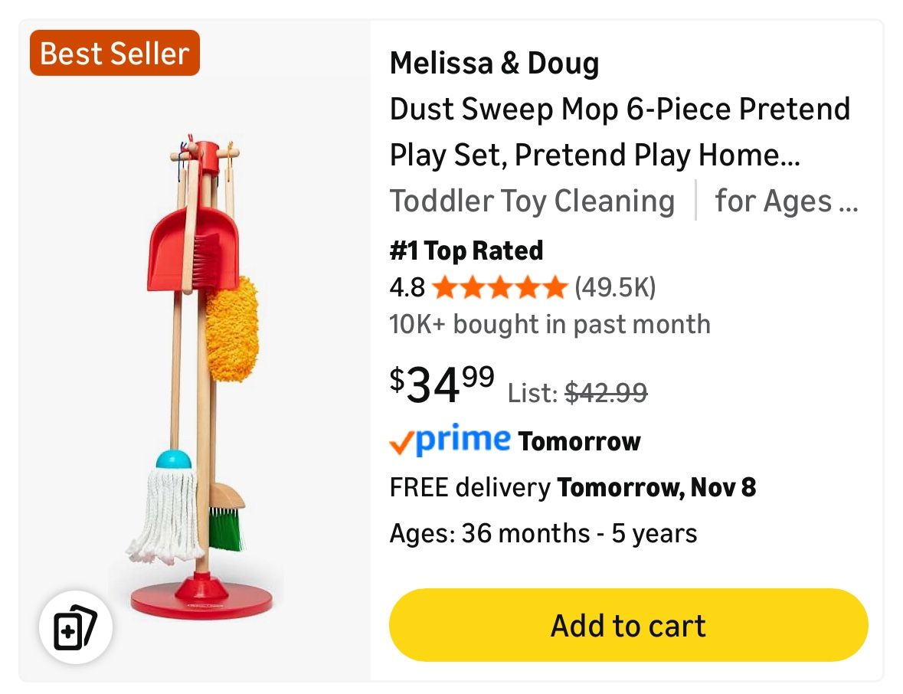The height and width of the screenshot is (694, 903).
Task: Click the orange Best Seller badge
Action: tap(114, 53)
